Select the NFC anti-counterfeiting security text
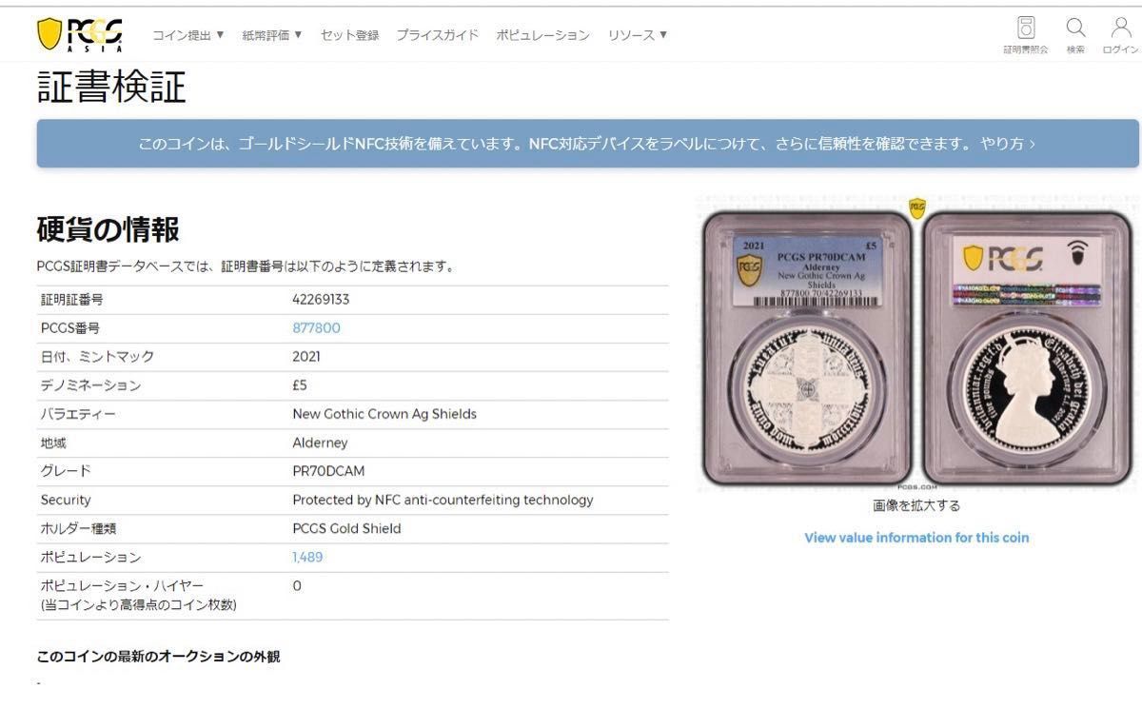This screenshot has height=709, width=1142. [x=443, y=500]
